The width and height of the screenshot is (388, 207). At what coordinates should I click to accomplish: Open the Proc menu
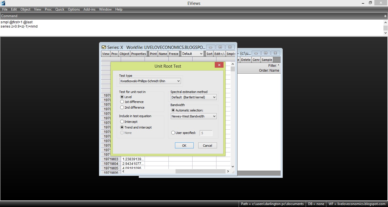(48, 9)
